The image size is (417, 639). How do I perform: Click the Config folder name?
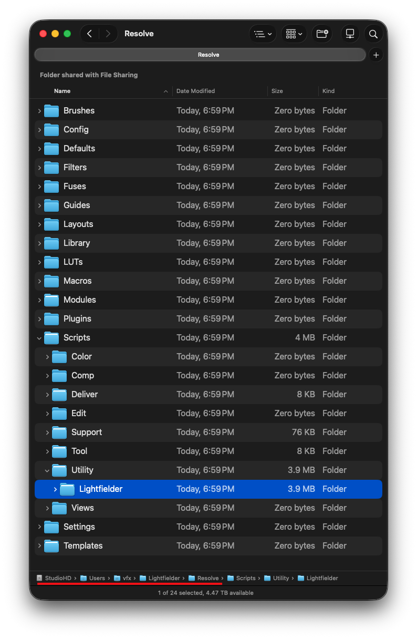[x=76, y=130]
